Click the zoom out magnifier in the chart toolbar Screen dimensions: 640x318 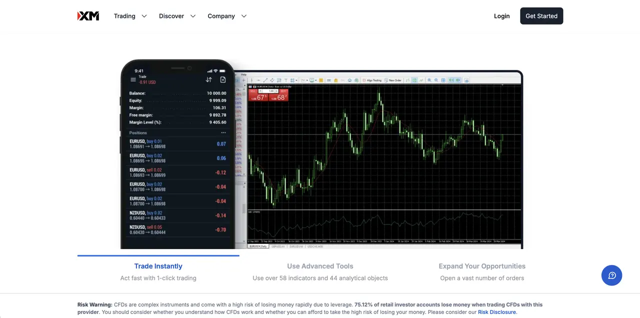pyautogui.click(x=436, y=80)
